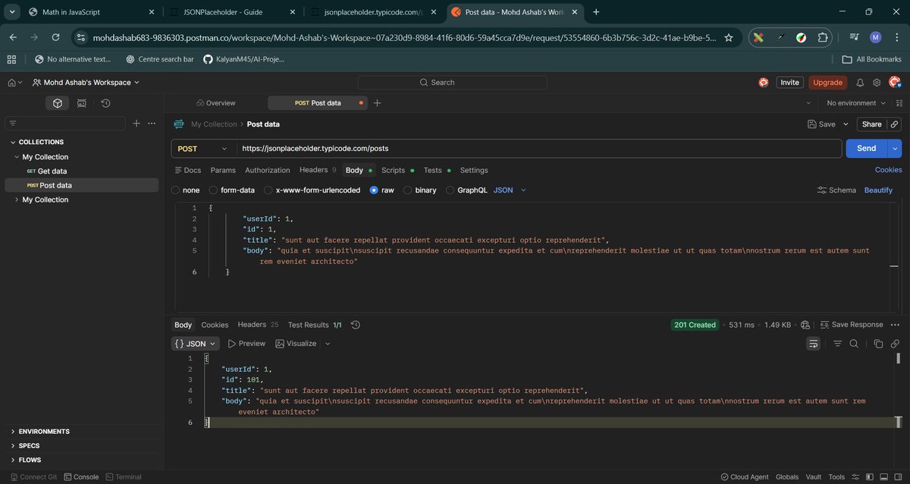Click the team lifebuoy icon beside Invite

[764, 83]
